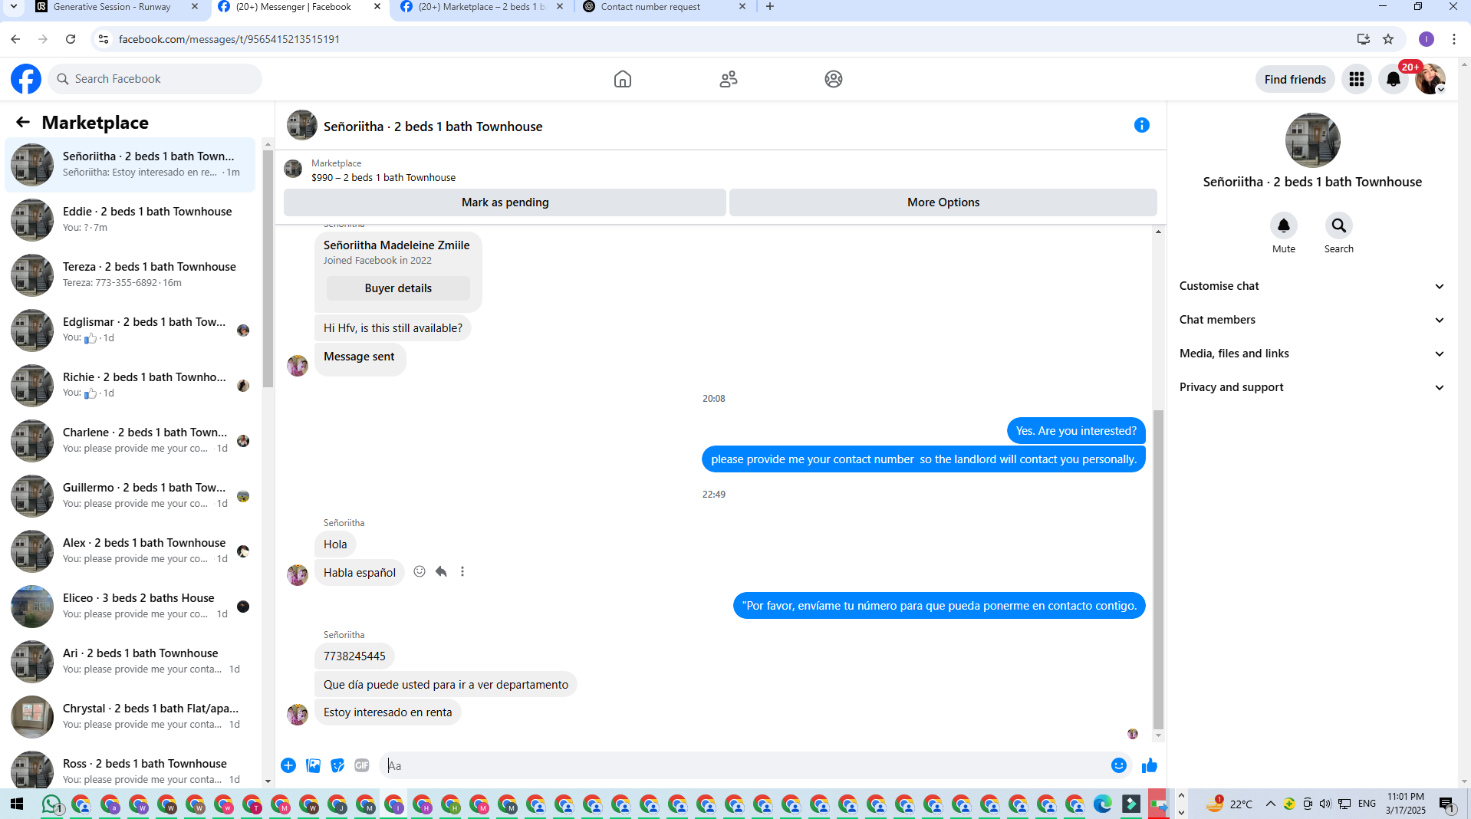Open the Windows Start menu
The image size is (1471, 819).
click(x=17, y=804)
